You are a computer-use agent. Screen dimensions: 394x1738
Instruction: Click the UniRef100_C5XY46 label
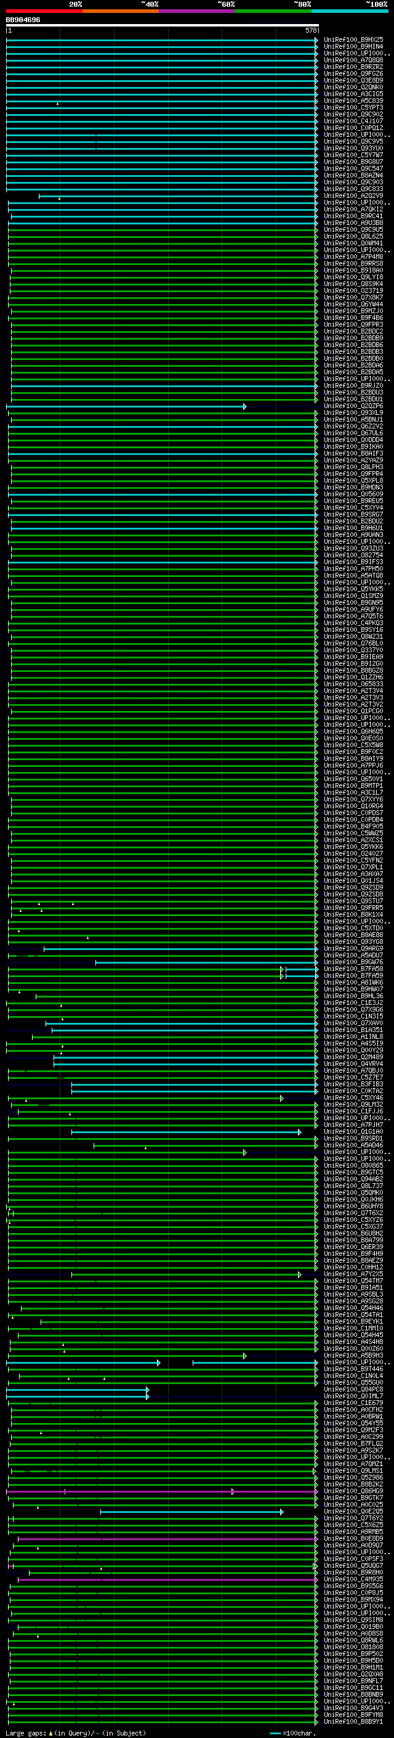tap(353, 1097)
